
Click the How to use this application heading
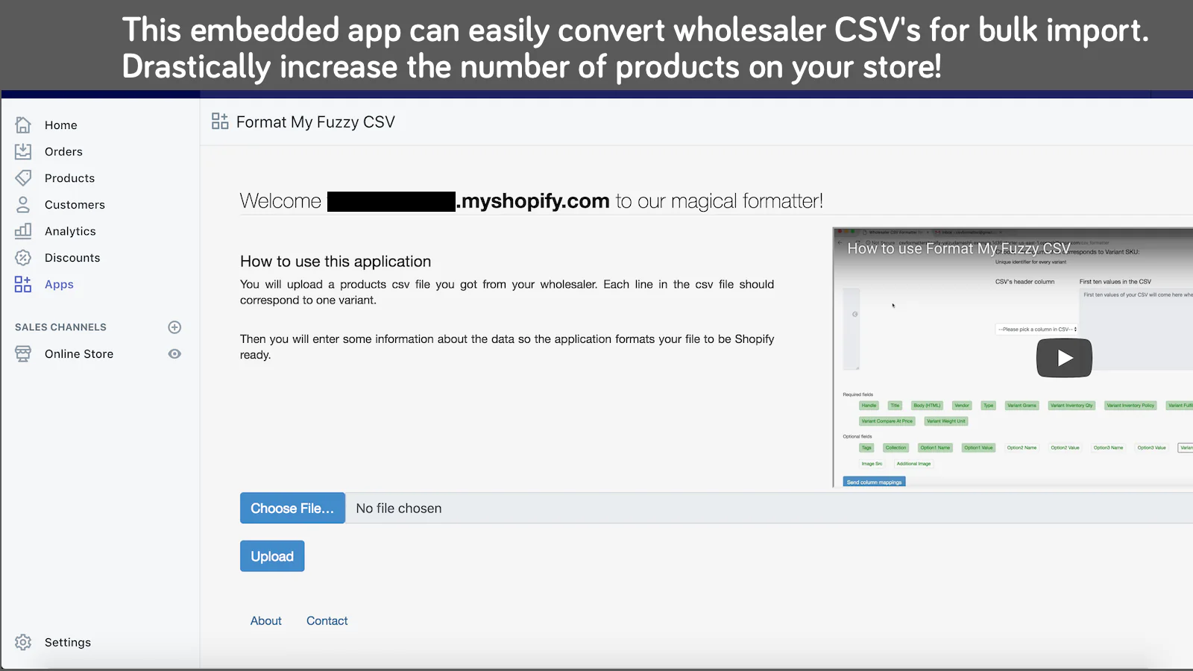point(336,262)
